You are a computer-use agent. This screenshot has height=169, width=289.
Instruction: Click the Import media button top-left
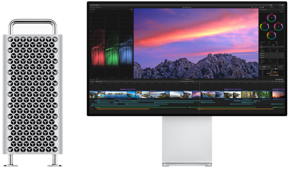pos(92,5)
